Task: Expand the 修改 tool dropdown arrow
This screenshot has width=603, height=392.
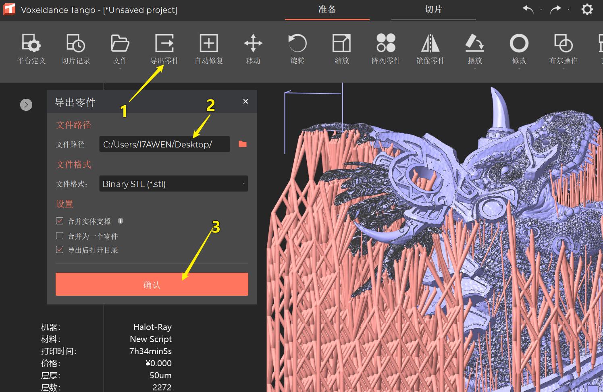Action: pyautogui.click(x=519, y=68)
